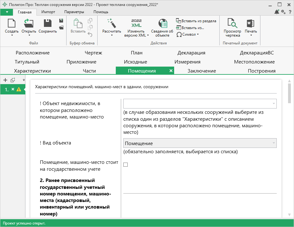Click Вставить из раздела button

point(196,21)
